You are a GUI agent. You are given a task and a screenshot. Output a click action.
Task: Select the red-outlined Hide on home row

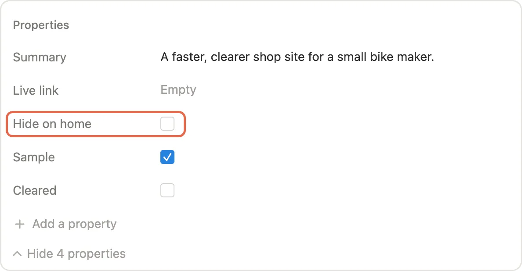coord(95,124)
